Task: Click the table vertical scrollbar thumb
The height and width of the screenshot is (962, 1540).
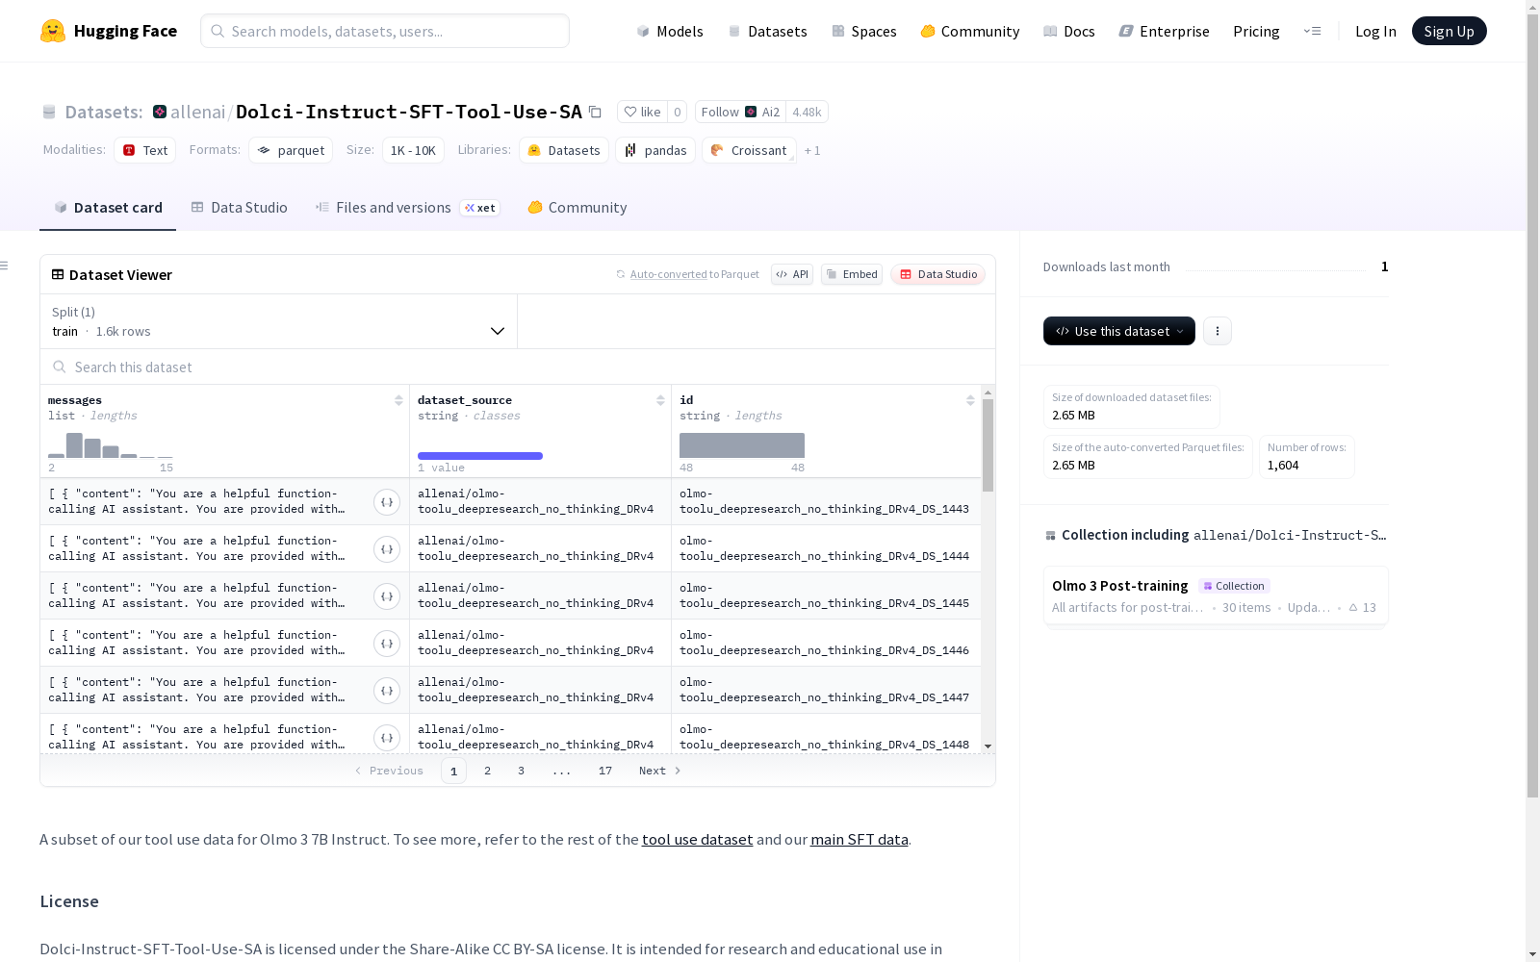Action: (x=988, y=445)
